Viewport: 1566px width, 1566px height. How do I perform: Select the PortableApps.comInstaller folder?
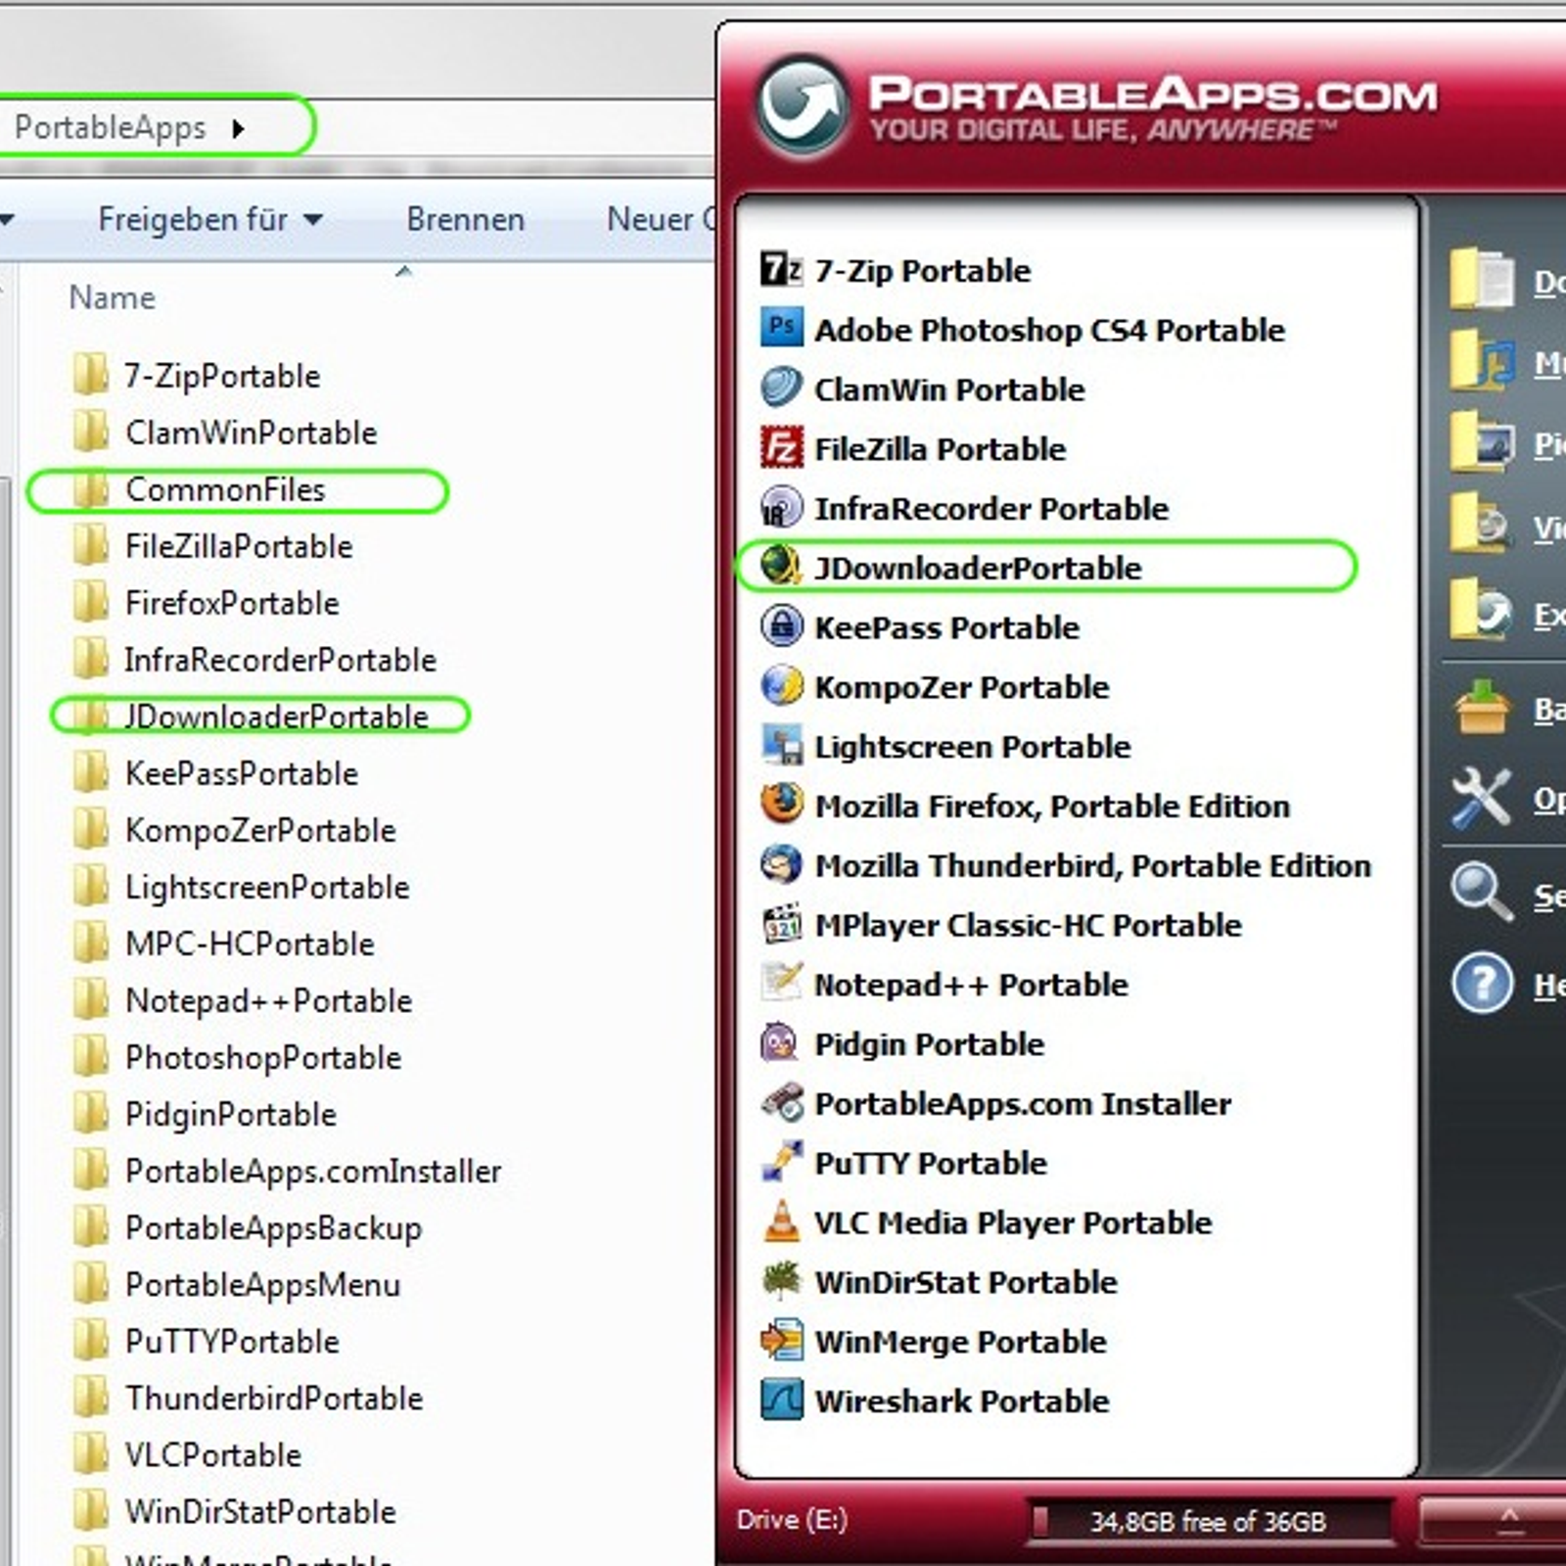(x=287, y=1171)
